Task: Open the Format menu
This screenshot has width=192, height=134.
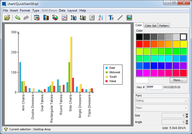Action: [x=25, y=10]
